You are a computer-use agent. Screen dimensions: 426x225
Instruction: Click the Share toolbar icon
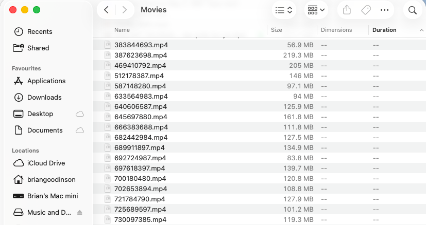coord(347,10)
